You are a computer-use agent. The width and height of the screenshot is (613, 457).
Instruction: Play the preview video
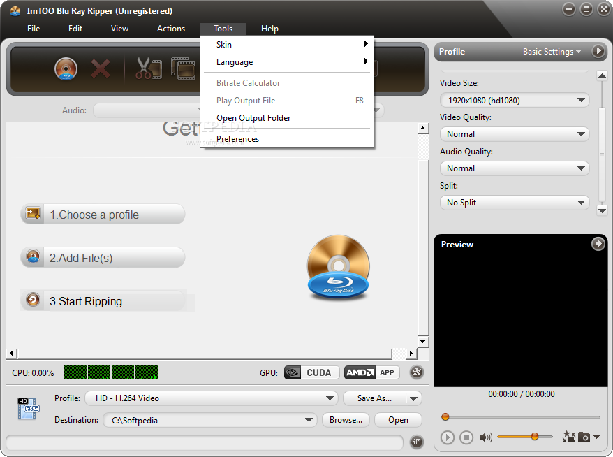(x=448, y=437)
